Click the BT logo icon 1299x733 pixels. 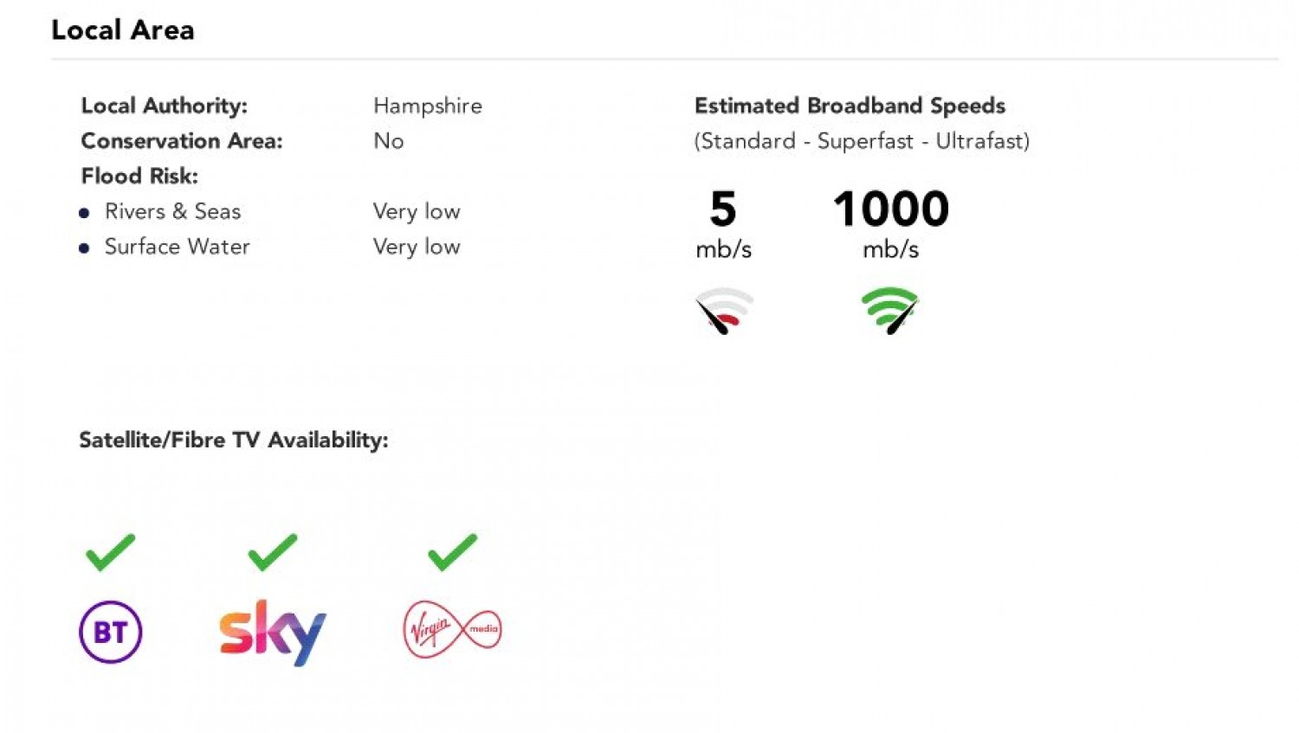(111, 632)
